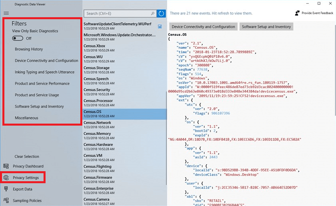Select the Census.WU event
Screen dimensions: 336x206
[124, 59]
